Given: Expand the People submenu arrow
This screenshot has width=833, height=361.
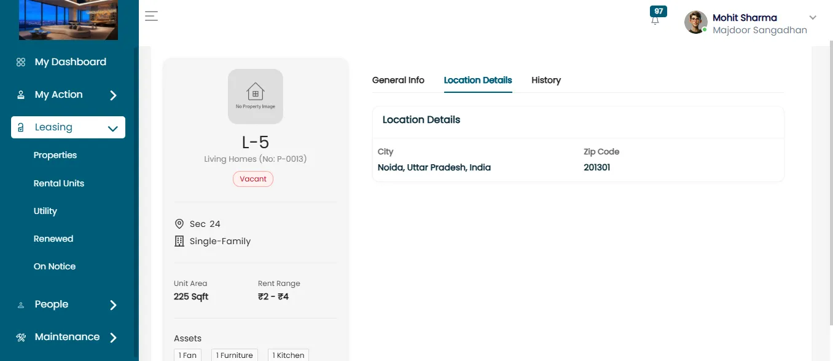Looking at the screenshot, I should click(x=113, y=305).
